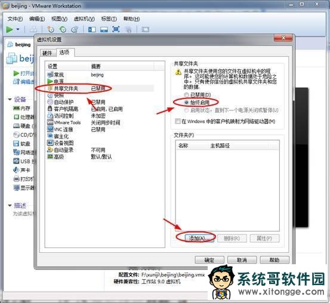The height and width of the screenshot is (303, 330).
Task: Click the USB device in main window
Action: pyautogui.click(x=24, y=161)
